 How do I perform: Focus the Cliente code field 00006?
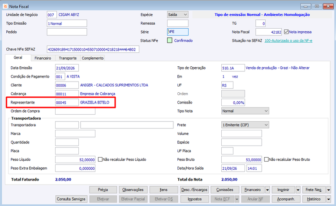tap(67, 85)
